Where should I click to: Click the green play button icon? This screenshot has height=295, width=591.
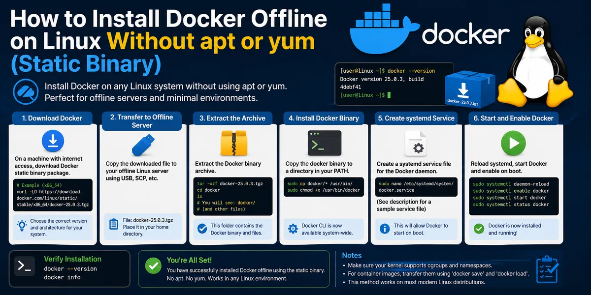coord(513,144)
